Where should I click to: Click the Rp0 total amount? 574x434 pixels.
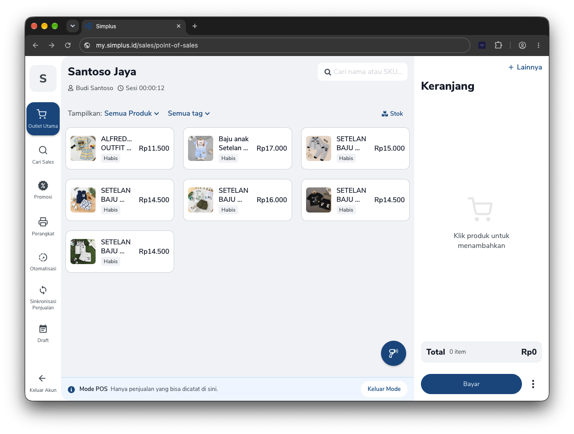click(529, 352)
